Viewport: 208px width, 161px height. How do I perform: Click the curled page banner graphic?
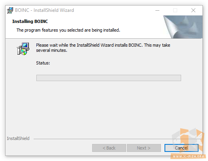(x=183, y=27)
